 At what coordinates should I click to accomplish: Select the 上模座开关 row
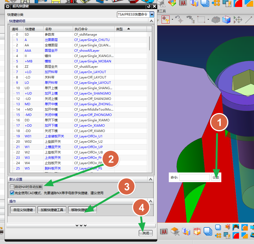79,147
